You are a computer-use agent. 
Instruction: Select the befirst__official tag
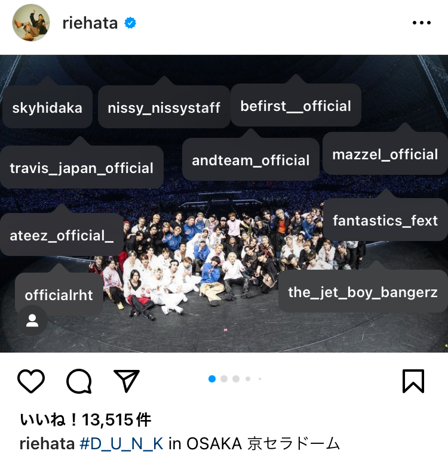tap(296, 106)
